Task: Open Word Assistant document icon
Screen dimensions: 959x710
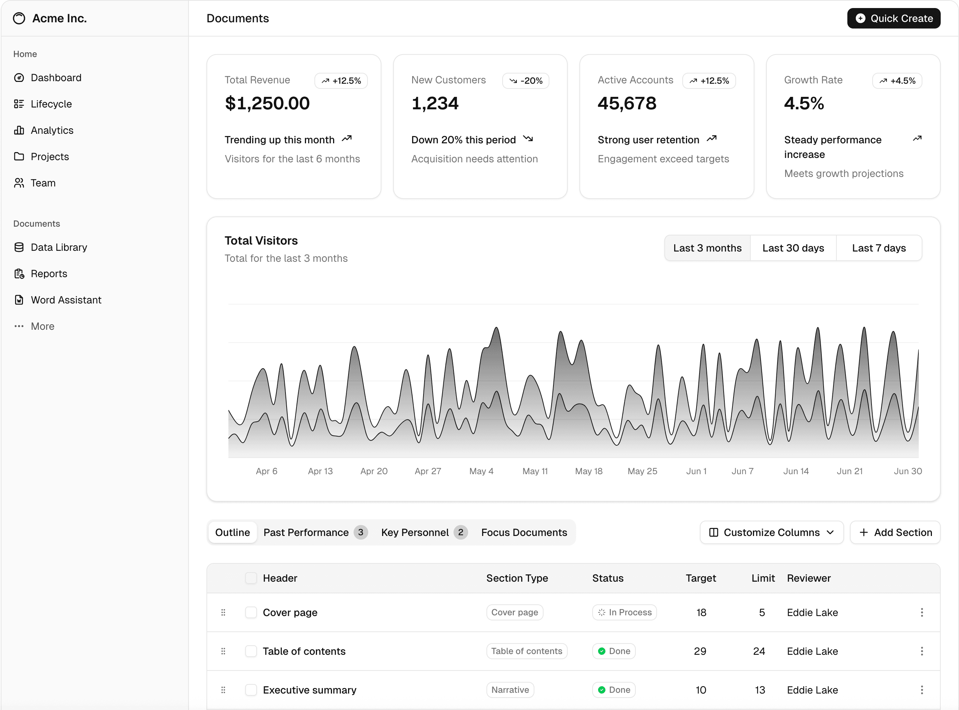Action: tap(19, 300)
